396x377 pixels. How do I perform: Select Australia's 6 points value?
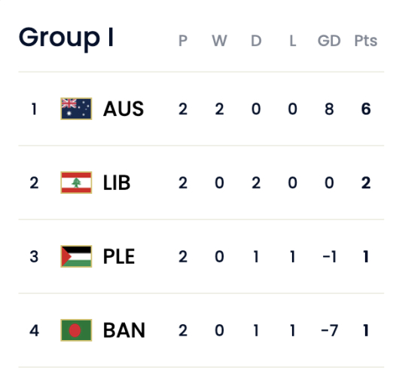pos(366,109)
